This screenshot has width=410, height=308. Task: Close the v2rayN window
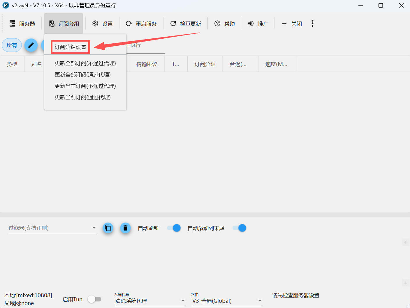pyautogui.click(x=401, y=6)
